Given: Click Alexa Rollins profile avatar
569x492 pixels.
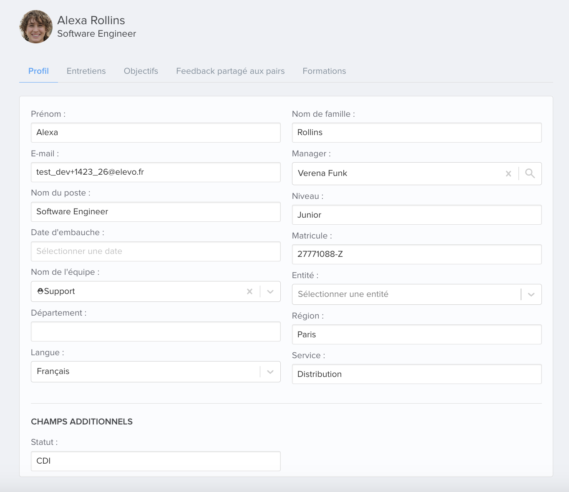Looking at the screenshot, I should click(36, 27).
